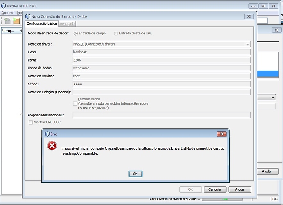Minimize the NetBeans IDE window
The height and width of the screenshot is (205, 283).
coord(253,6)
